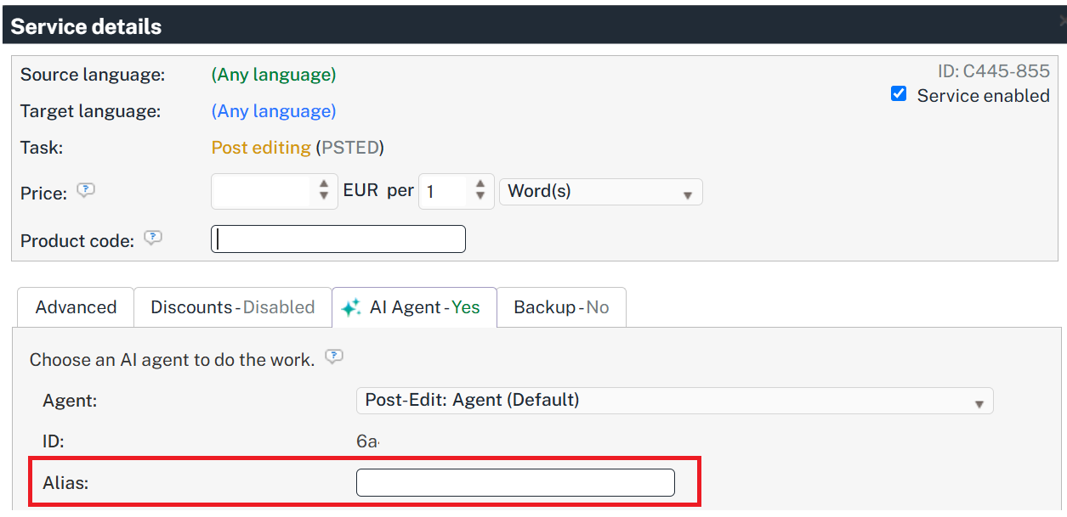Open the Word(s) unit dropdown
This screenshot has height=517, width=1067.
601,192
